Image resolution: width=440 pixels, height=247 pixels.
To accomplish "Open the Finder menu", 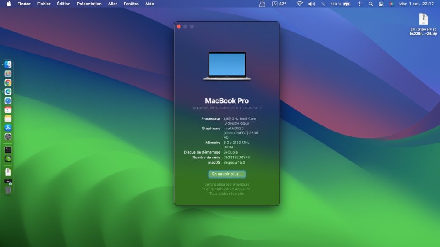I will pyautogui.click(x=24, y=4).
